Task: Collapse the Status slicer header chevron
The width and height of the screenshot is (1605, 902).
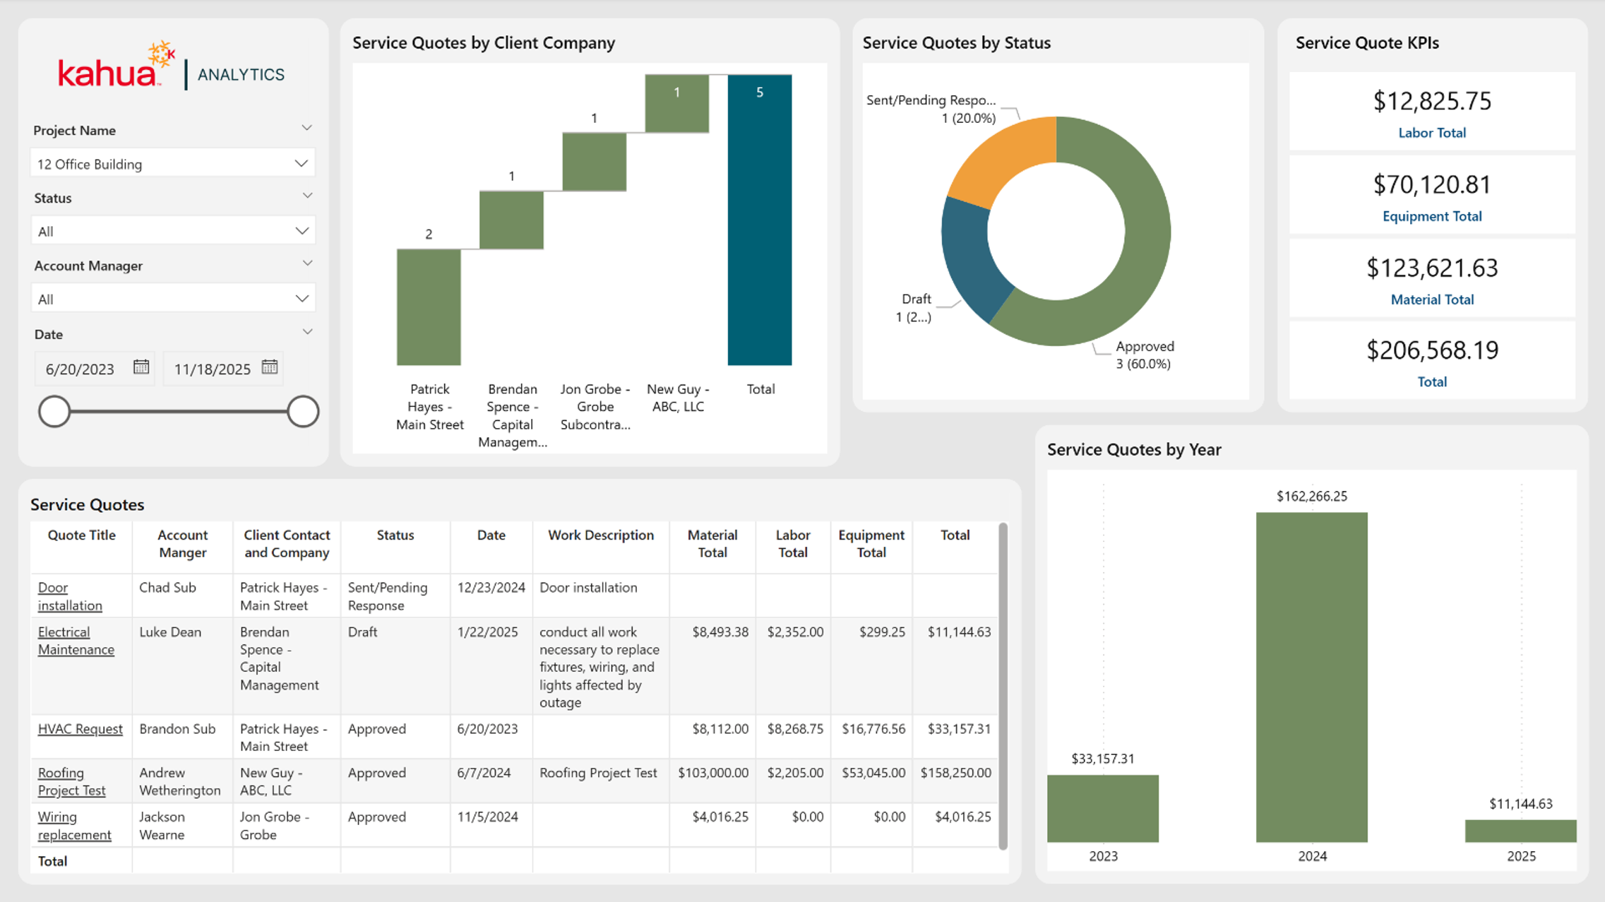Action: pos(306,196)
